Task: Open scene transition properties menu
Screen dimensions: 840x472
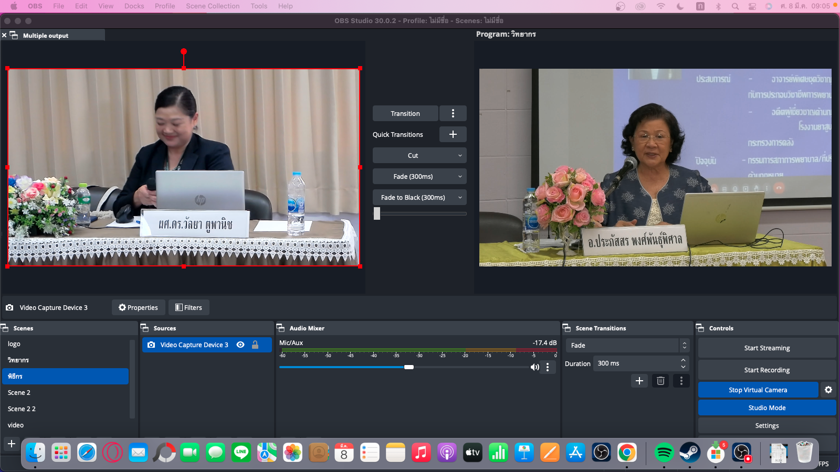Action: pyautogui.click(x=681, y=381)
